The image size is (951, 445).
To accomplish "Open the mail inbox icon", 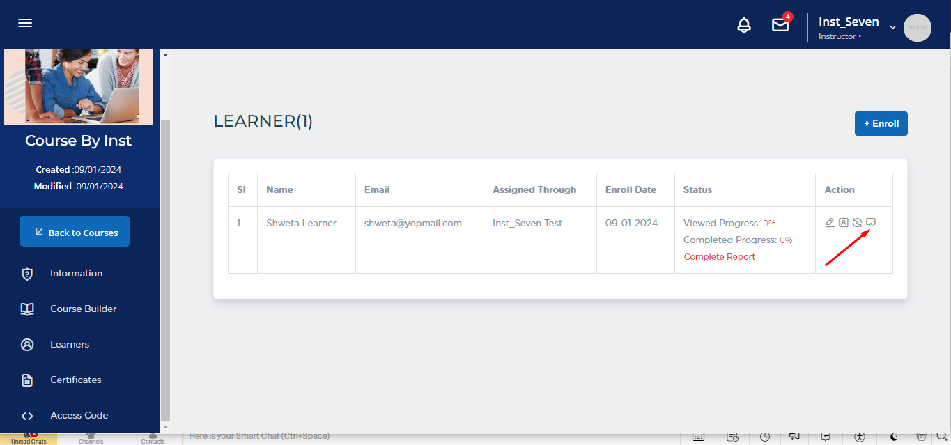I will click(780, 25).
